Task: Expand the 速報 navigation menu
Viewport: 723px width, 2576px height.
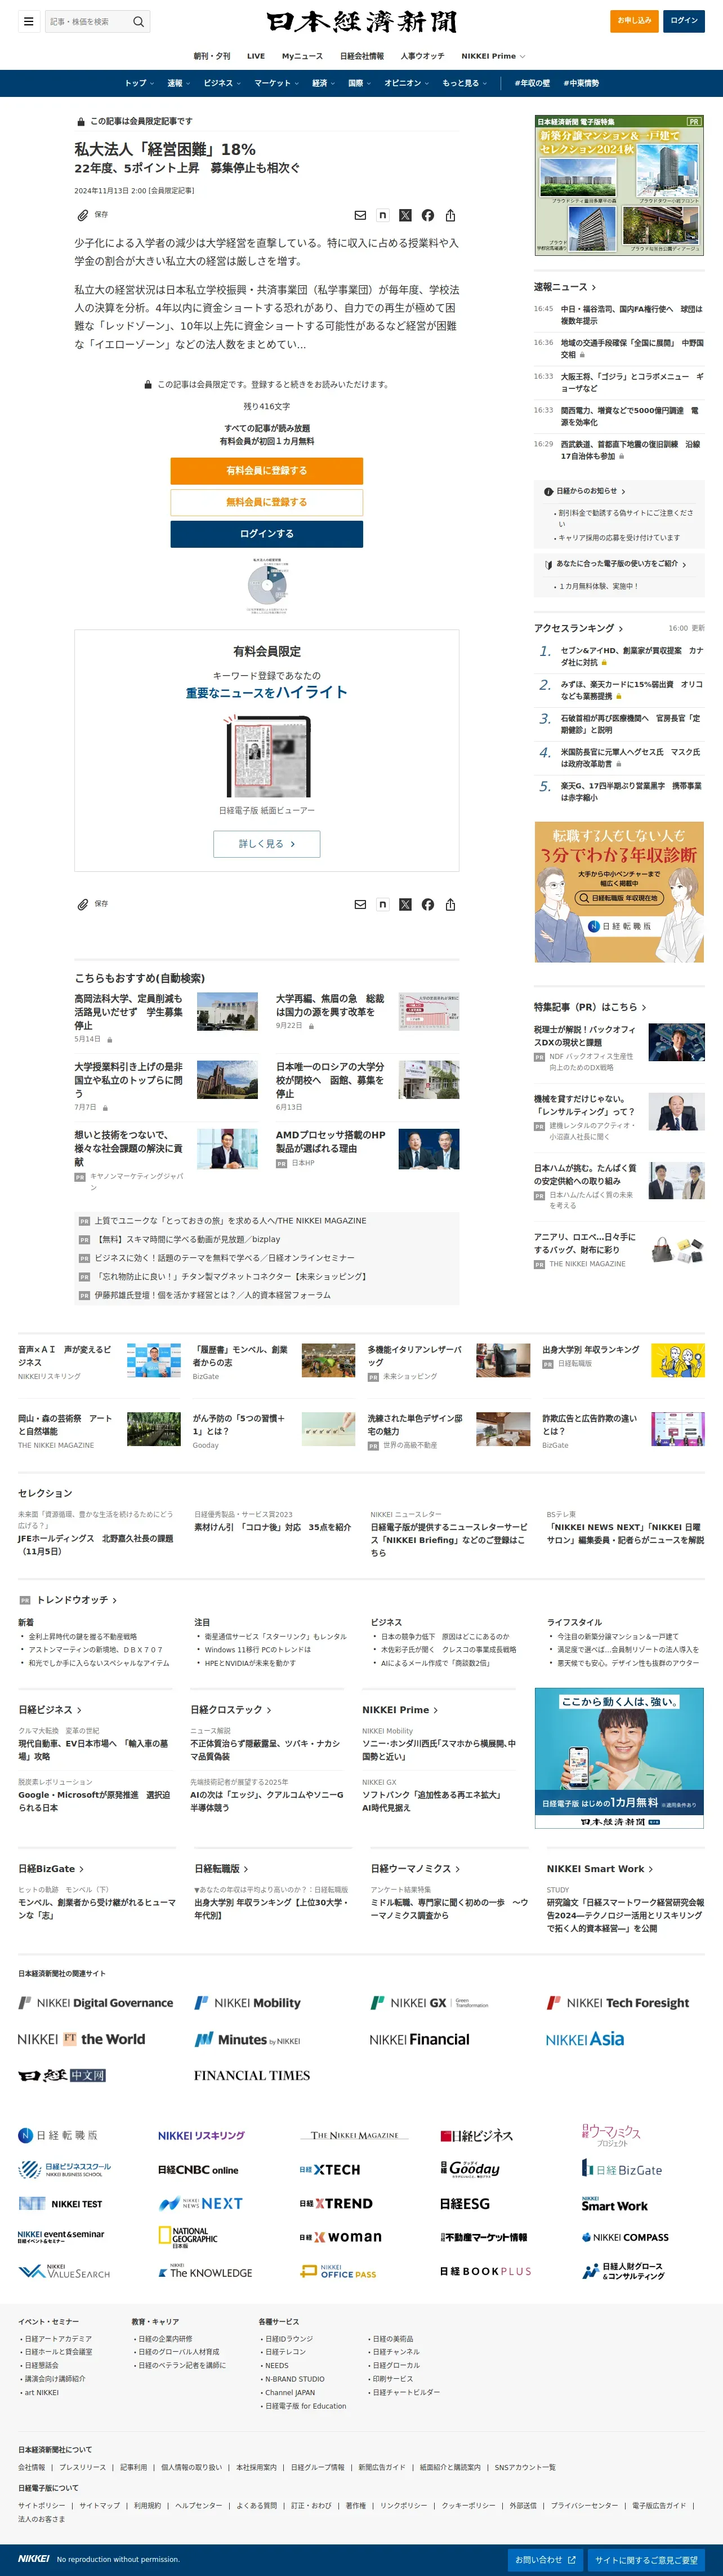Action: coord(178,83)
